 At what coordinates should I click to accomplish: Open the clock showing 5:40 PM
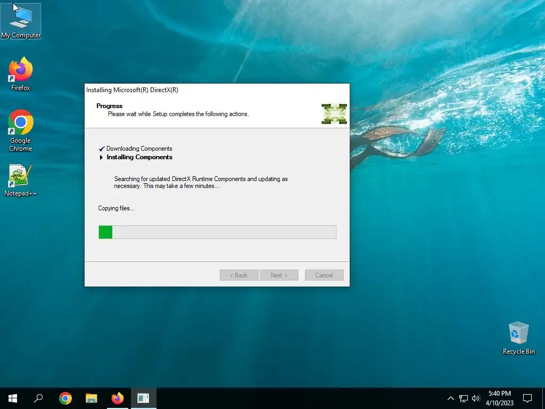(499, 398)
